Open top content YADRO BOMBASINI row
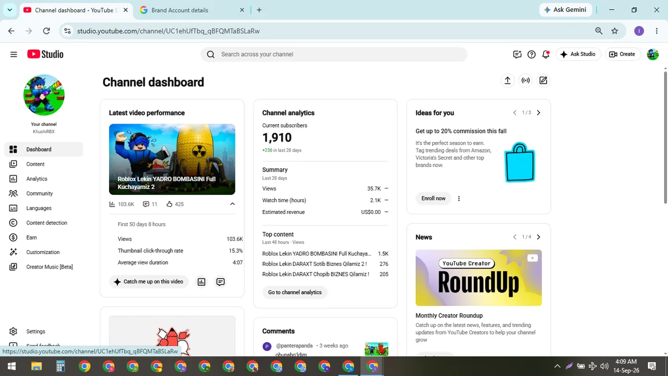The image size is (668, 376). coord(325,253)
